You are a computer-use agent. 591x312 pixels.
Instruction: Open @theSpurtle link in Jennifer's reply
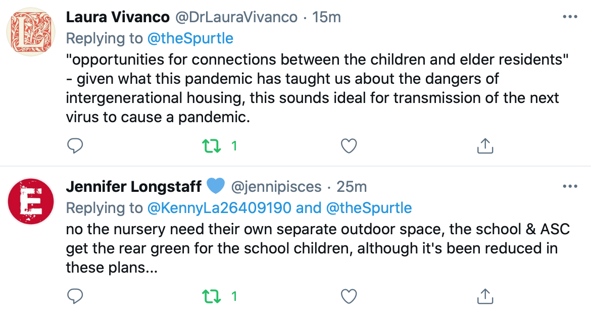point(369,208)
